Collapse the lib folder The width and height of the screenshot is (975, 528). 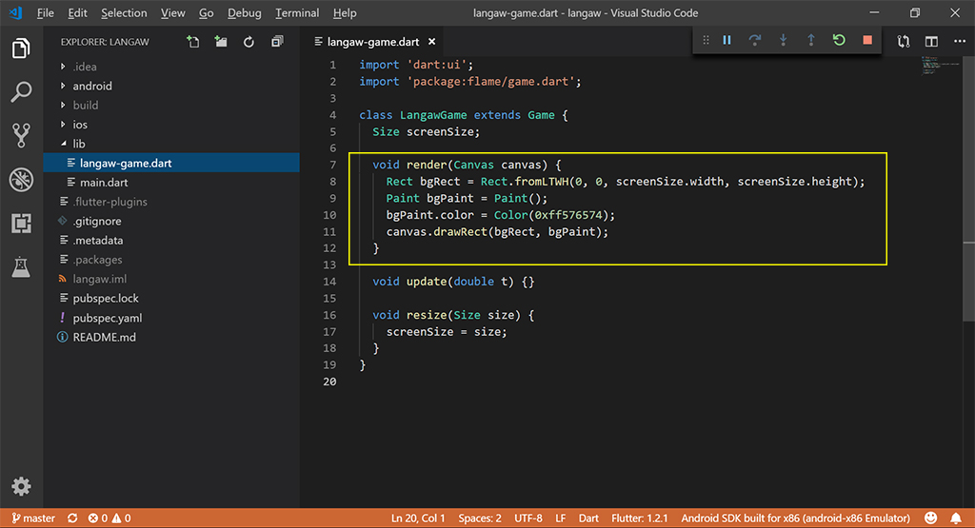coord(79,144)
